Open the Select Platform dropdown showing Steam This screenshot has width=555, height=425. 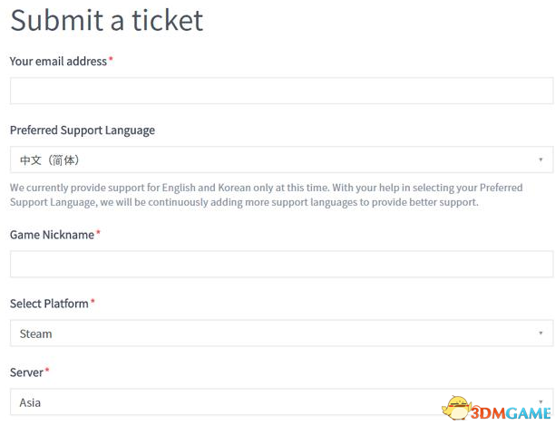tap(281, 333)
